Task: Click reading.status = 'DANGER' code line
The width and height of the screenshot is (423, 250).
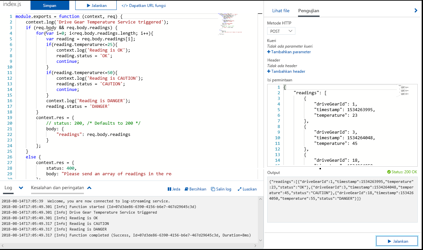Action: [x=78, y=106]
